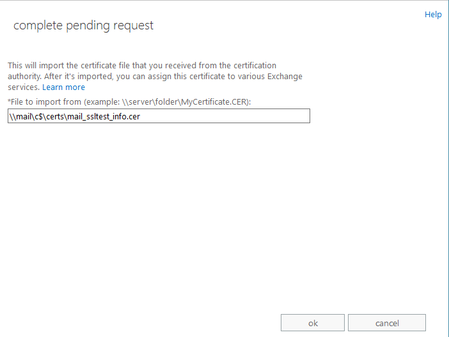Get help on completing pending request
The width and height of the screenshot is (449, 337).
pos(433,14)
